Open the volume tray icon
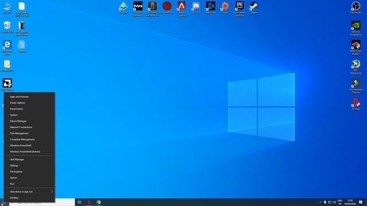 [x=334, y=202]
